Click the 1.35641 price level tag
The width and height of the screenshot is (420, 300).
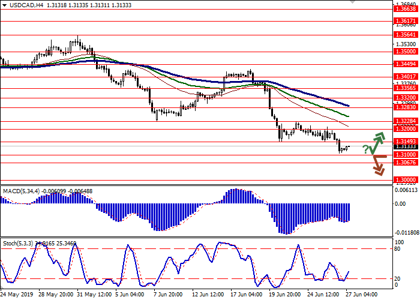coord(406,35)
